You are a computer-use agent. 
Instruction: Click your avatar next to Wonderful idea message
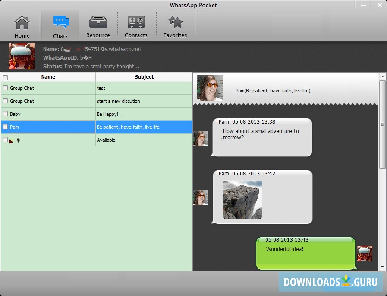pyautogui.click(x=365, y=253)
